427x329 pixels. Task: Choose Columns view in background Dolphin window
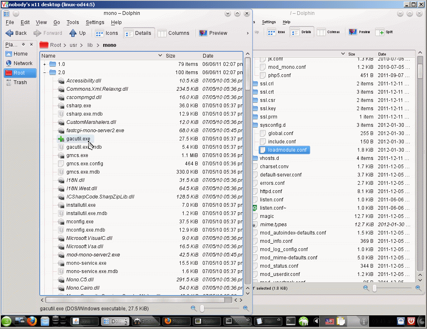(329, 32)
